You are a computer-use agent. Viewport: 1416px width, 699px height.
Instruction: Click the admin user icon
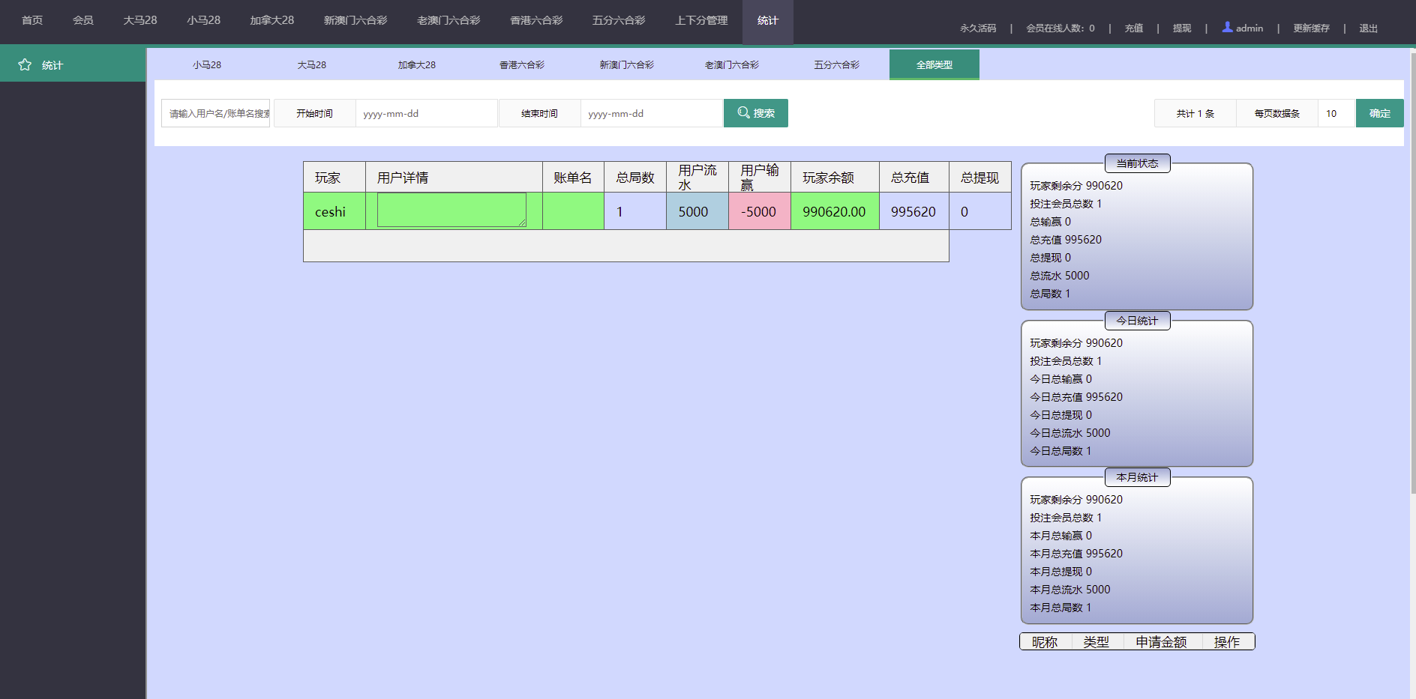pyautogui.click(x=1227, y=27)
